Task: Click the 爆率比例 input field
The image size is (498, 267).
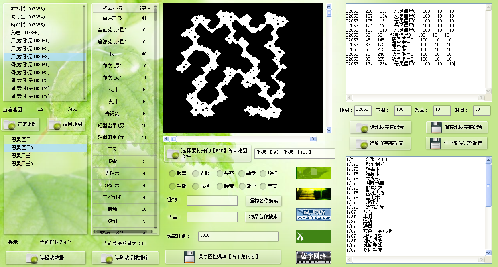Action: (x=238, y=236)
